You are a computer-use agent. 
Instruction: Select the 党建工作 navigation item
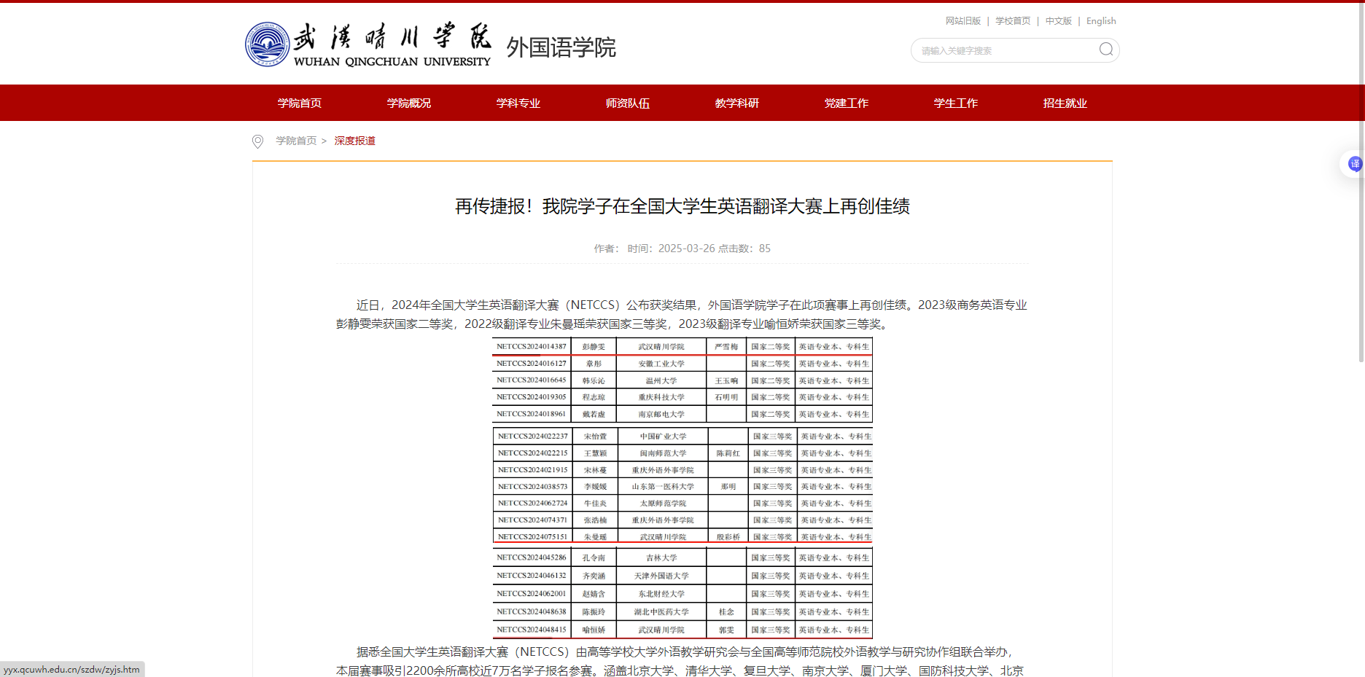tap(847, 103)
